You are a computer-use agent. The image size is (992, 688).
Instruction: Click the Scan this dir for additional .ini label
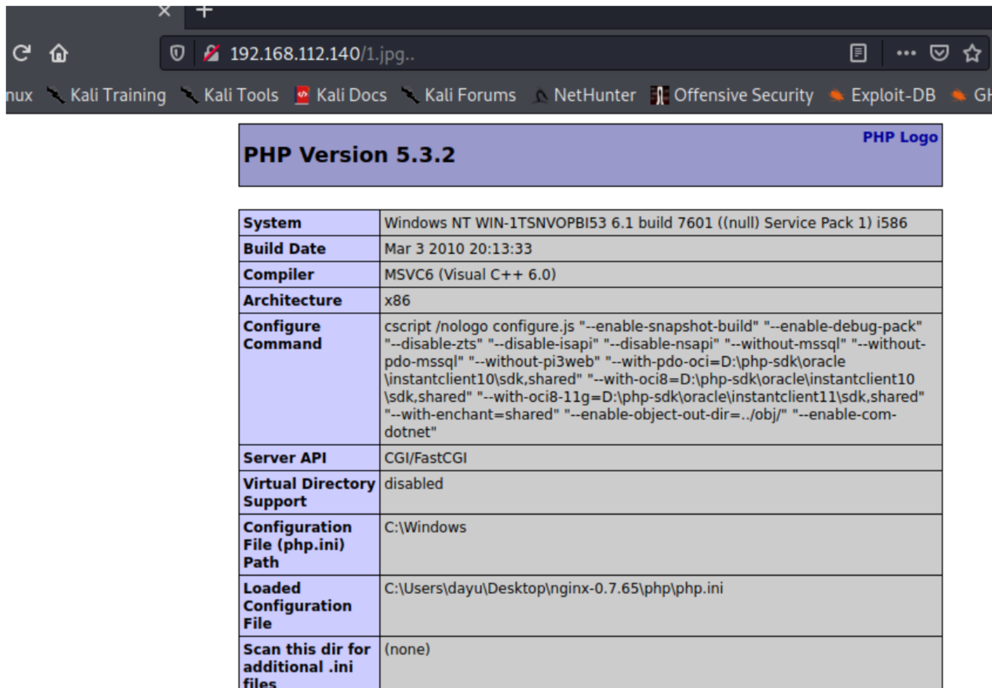pos(307,666)
